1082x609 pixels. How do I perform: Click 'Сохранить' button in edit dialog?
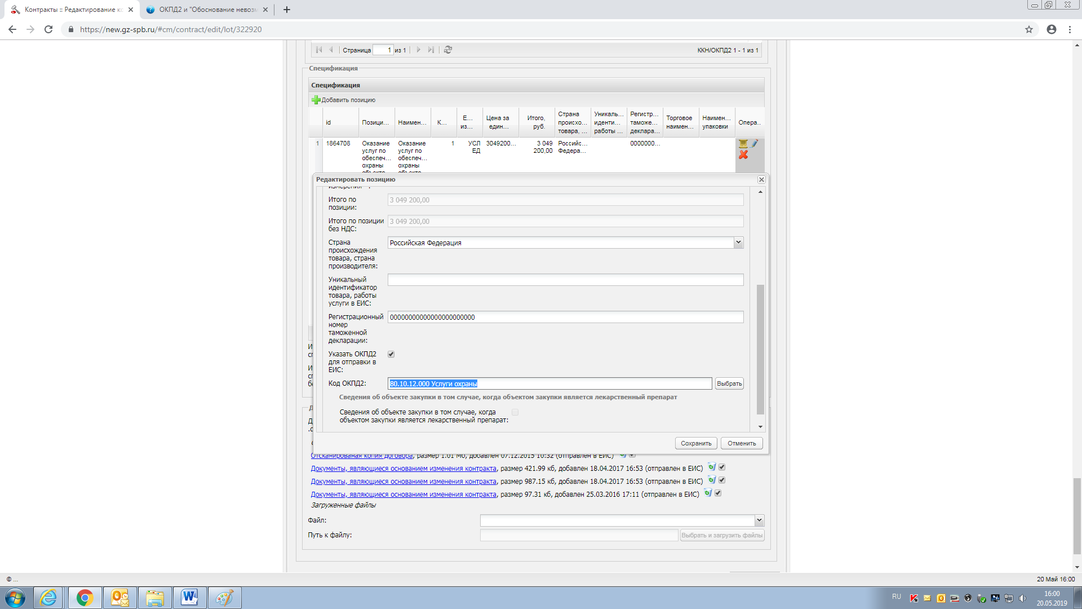696,443
